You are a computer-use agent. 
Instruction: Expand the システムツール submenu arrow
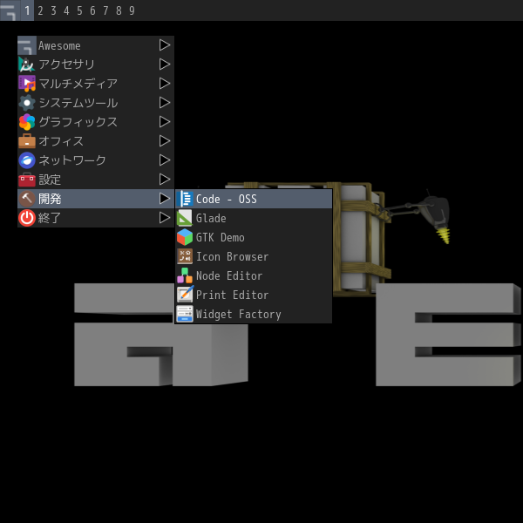tap(165, 103)
